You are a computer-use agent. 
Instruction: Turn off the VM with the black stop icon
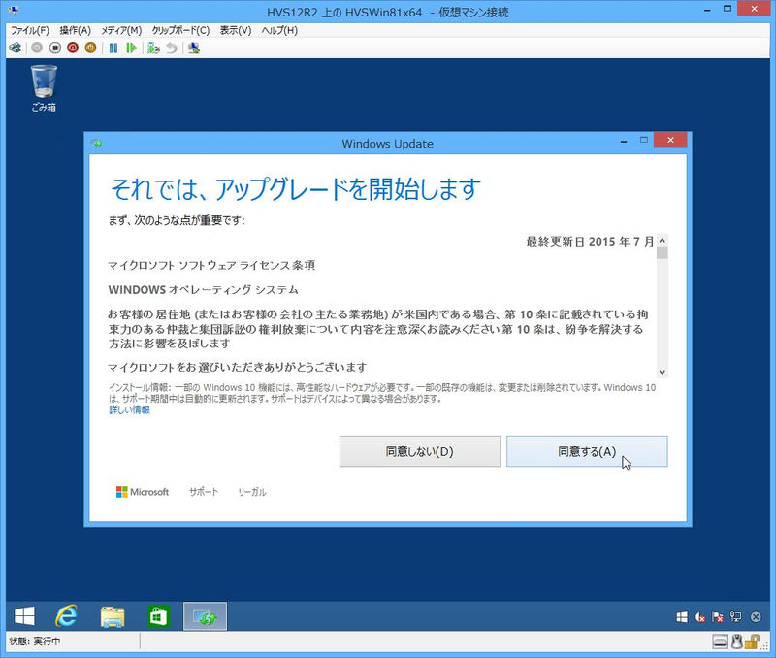click(x=55, y=48)
